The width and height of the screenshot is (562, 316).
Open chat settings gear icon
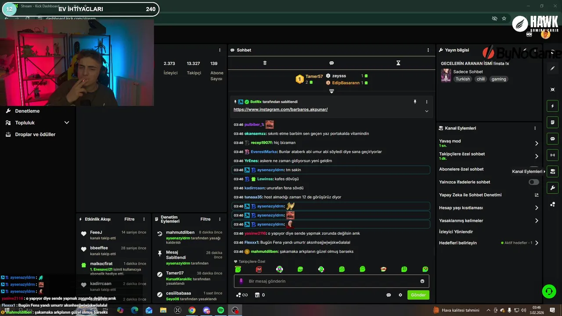(400, 295)
